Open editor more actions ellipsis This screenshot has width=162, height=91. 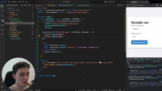tap(124, 5)
